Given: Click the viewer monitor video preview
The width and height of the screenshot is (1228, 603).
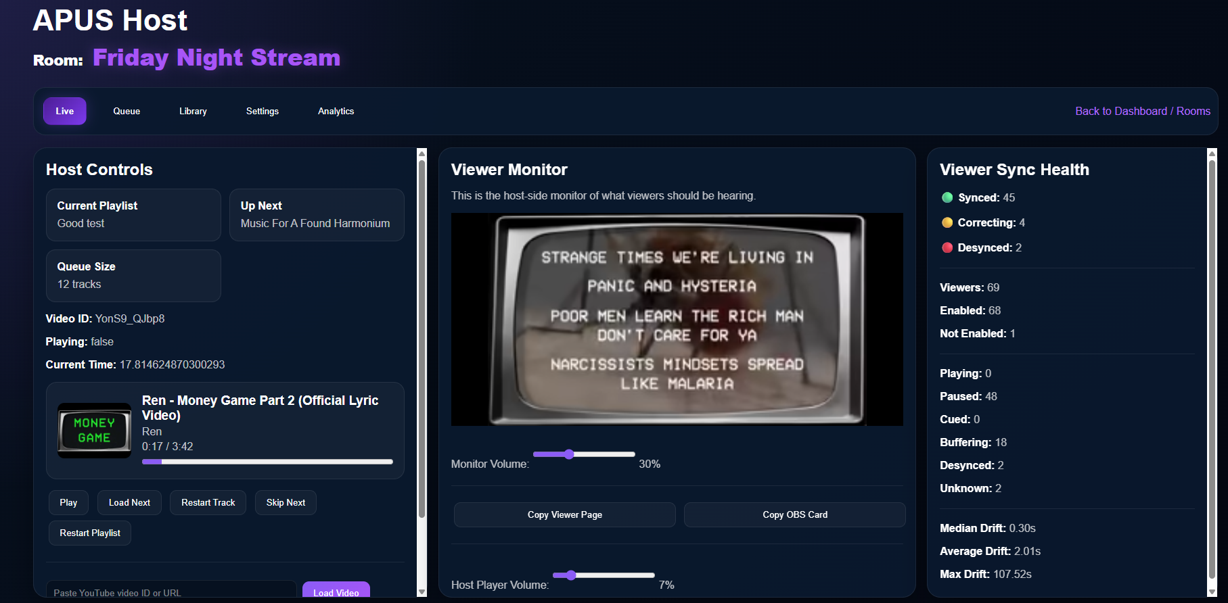Looking at the screenshot, I should tap(677, 319).
